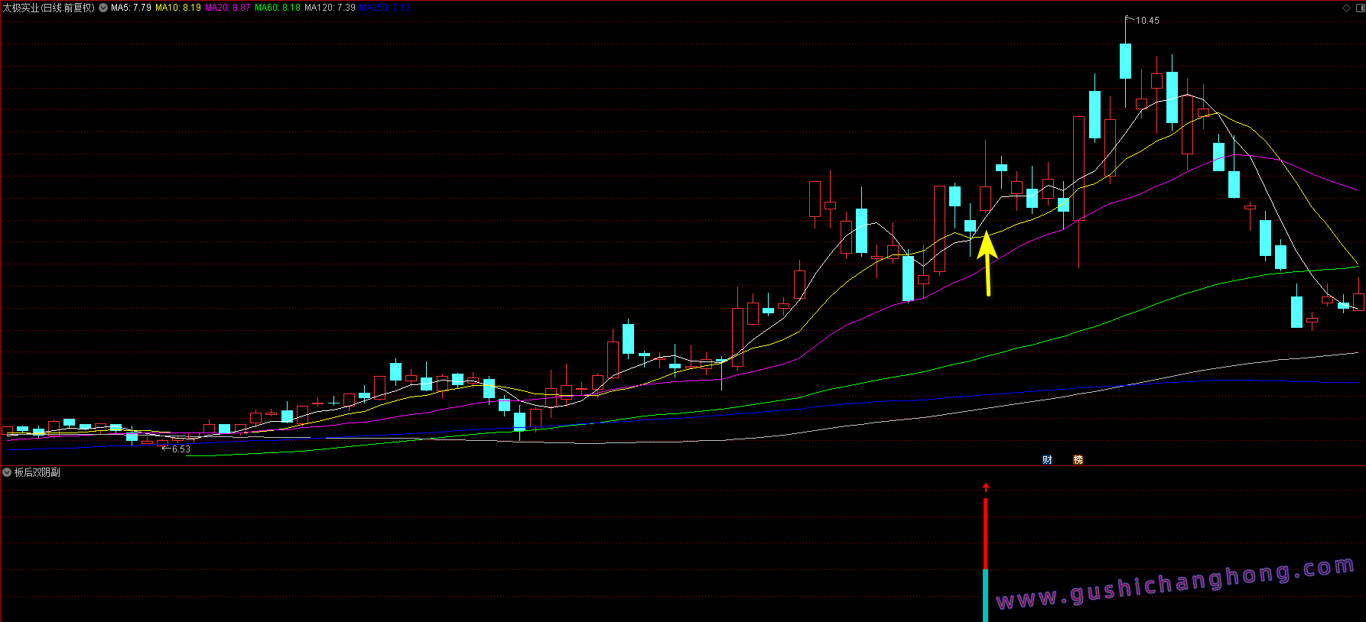Select the MA60 green average label
Viewport: 1366px width, 622px height.
(x=277, y=8)
